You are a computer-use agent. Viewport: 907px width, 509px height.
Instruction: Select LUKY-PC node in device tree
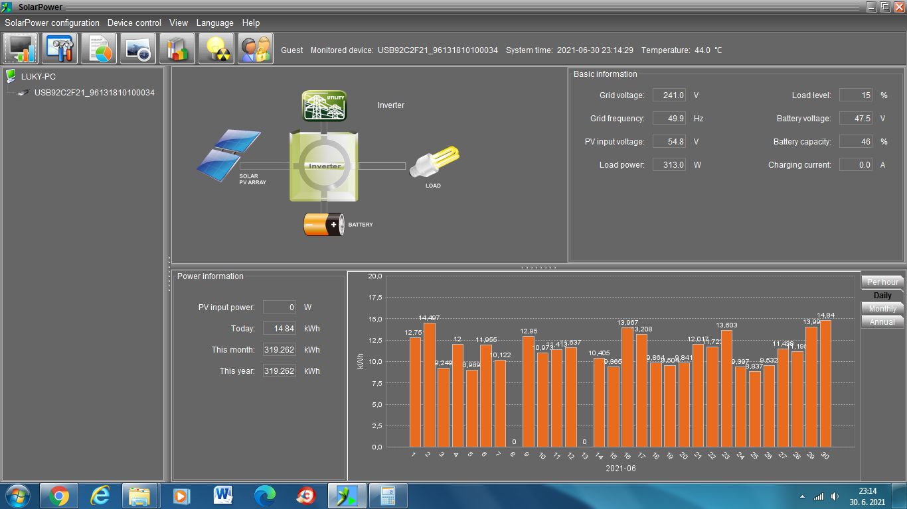click(38, 77)
